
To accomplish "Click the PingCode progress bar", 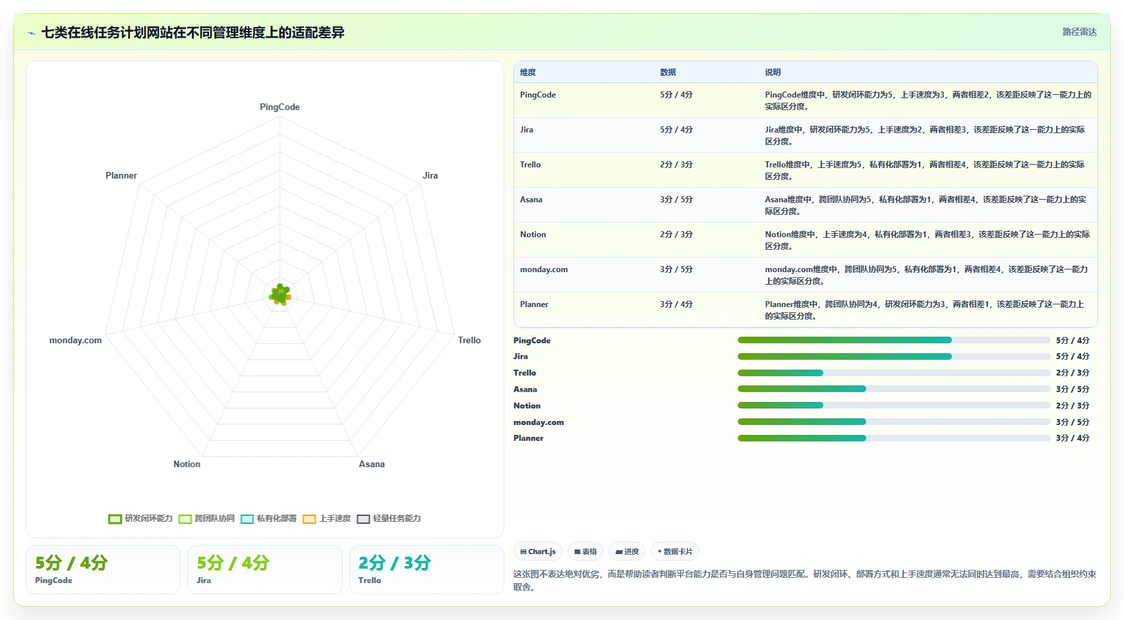I will [894, 340].
